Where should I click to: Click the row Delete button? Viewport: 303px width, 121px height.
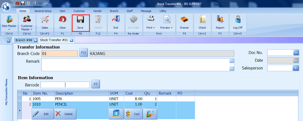[65, 114]
